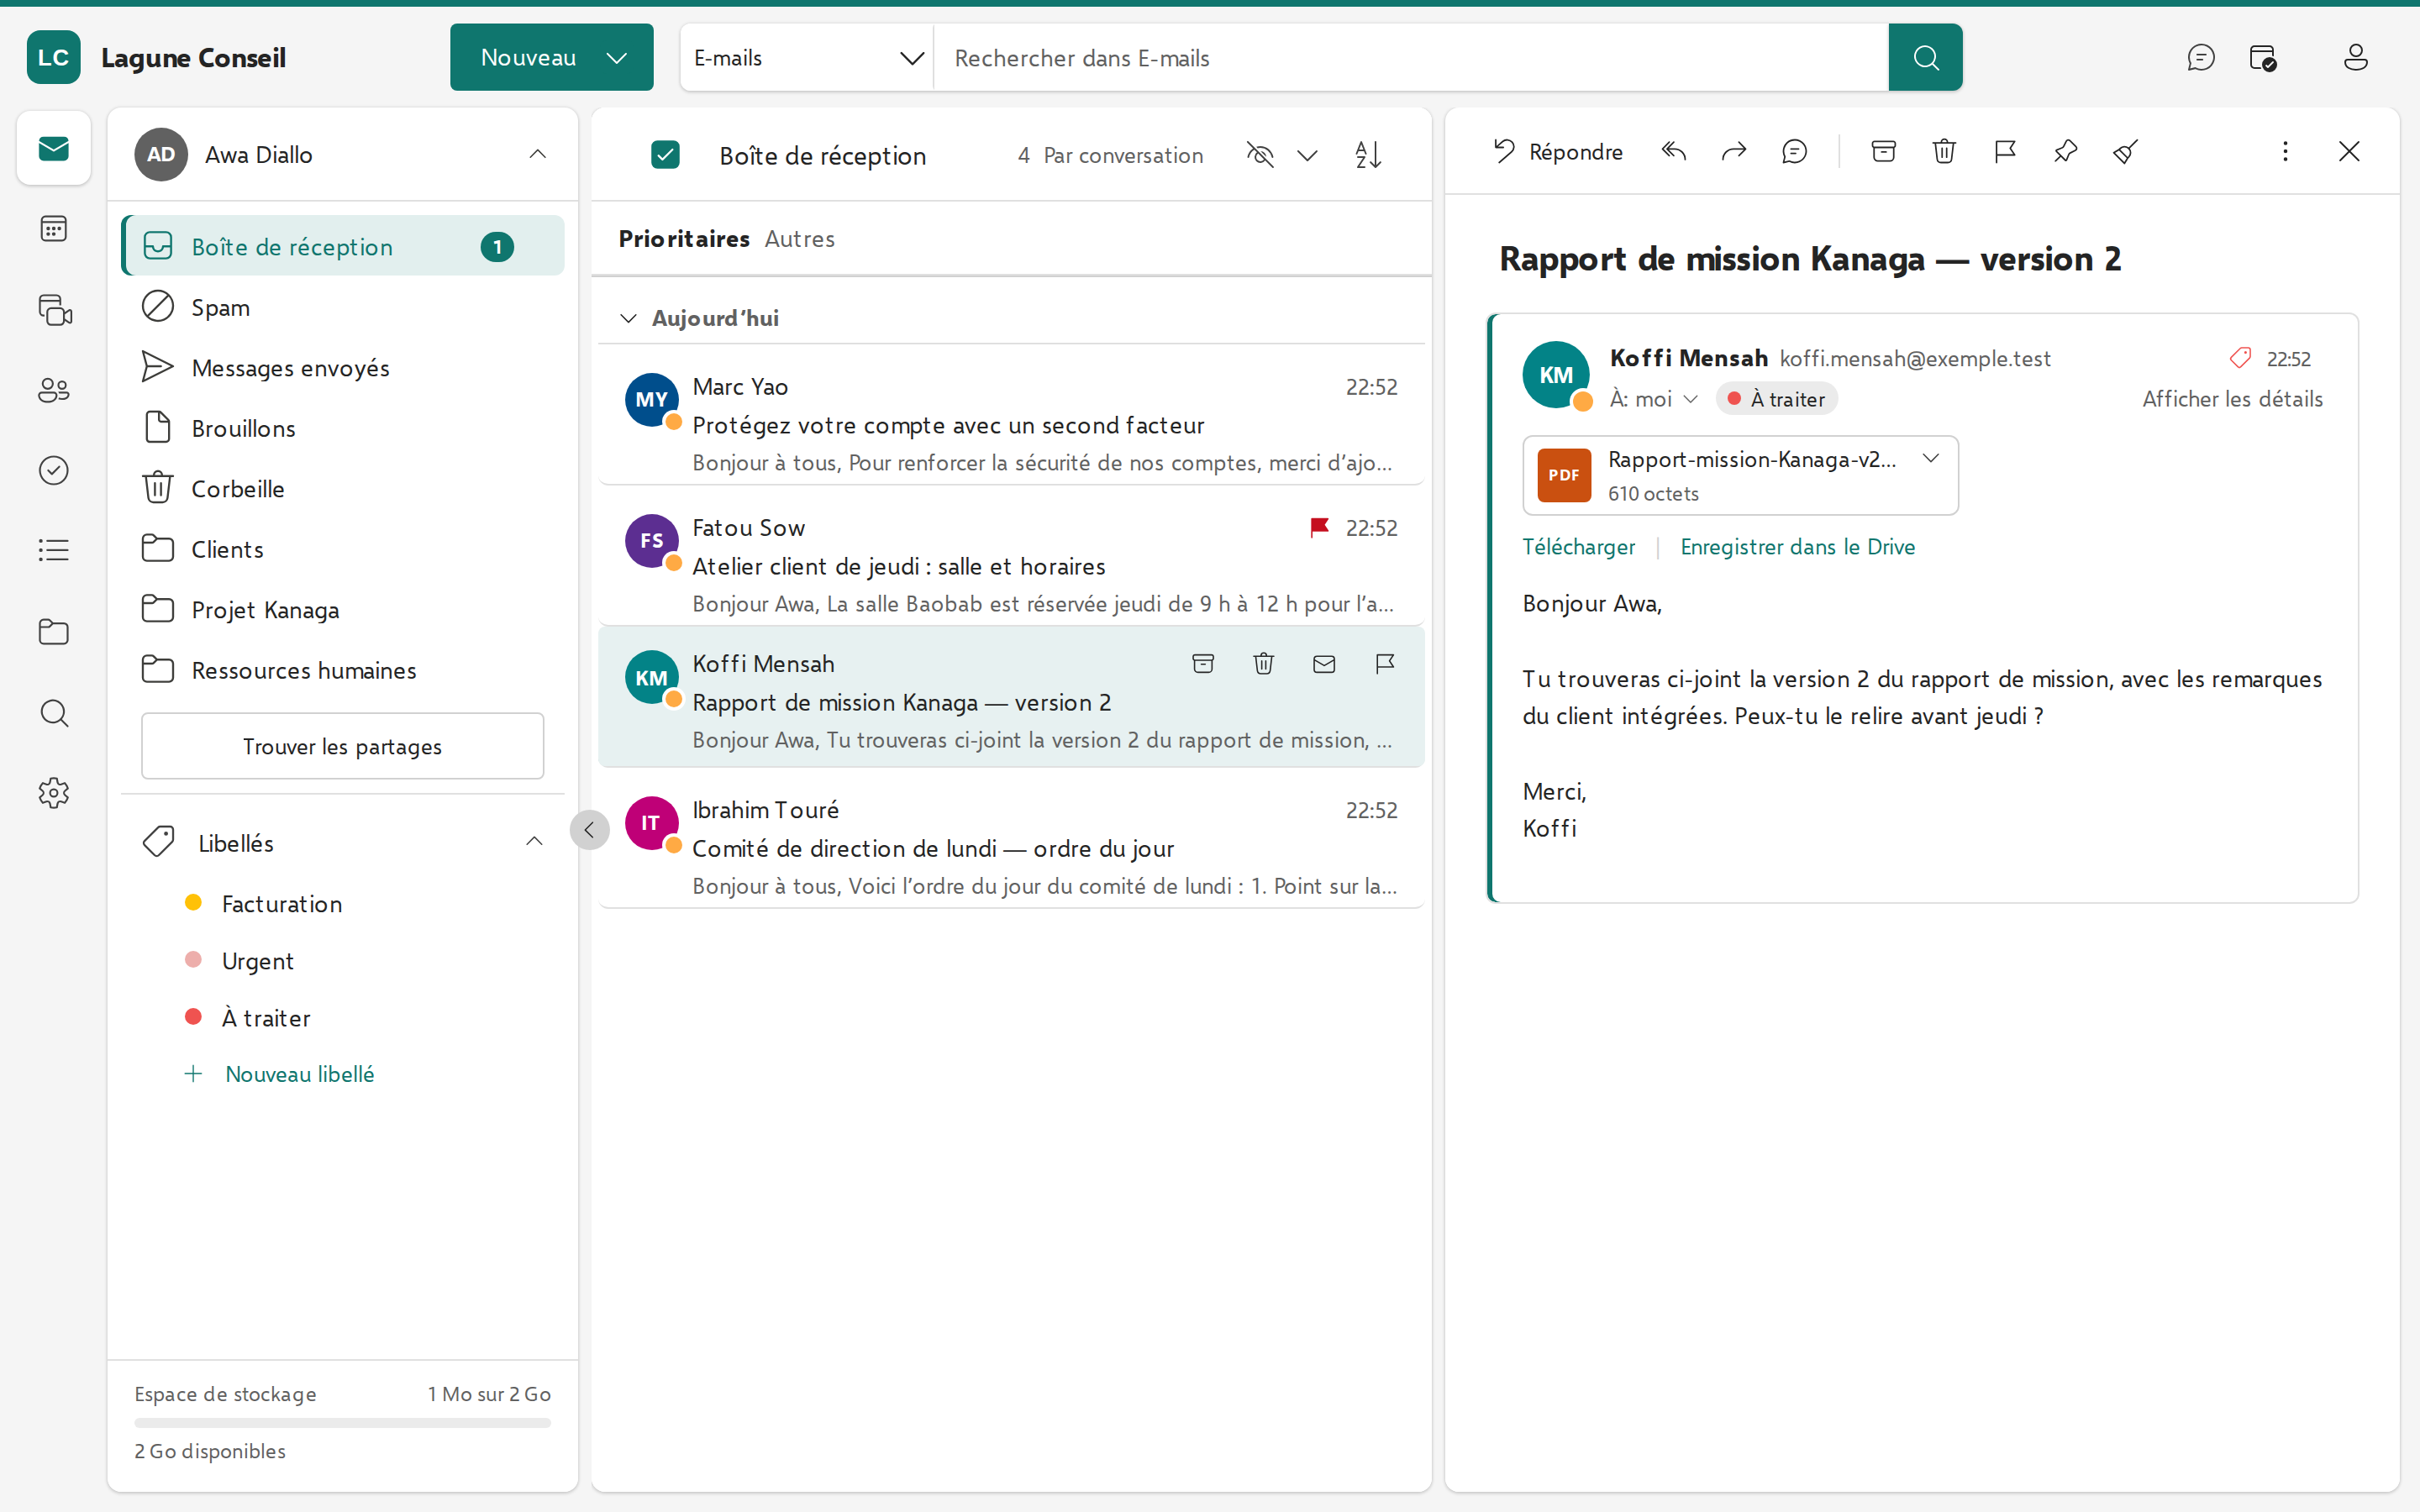The width and height of the screenshot is (2420, 1512).
Task: Click the Télécharger link
Action: tap(1578, 547)
